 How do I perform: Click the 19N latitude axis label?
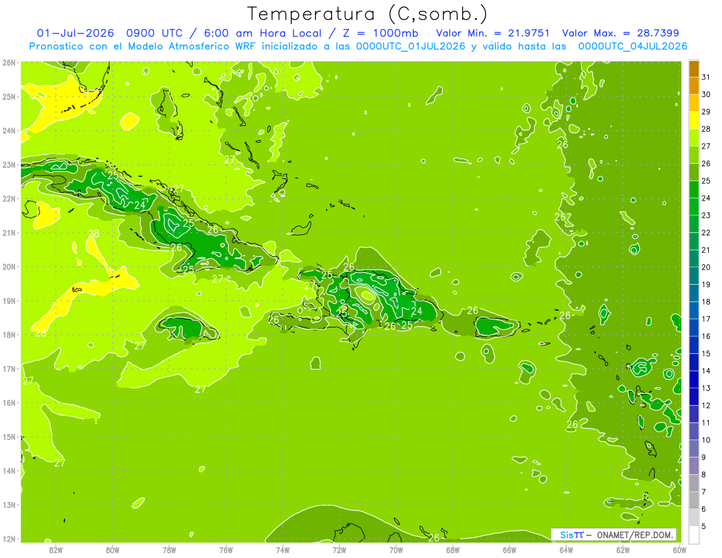click(9, 300)
